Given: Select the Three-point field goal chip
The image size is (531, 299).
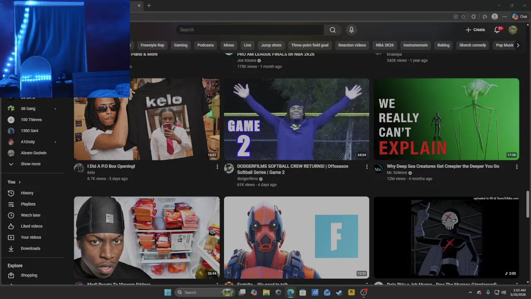Looking at the screenshot, I should (310, 45).
